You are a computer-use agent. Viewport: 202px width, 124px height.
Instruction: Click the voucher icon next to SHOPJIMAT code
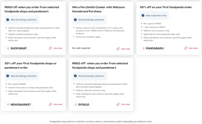coord(8,48)
